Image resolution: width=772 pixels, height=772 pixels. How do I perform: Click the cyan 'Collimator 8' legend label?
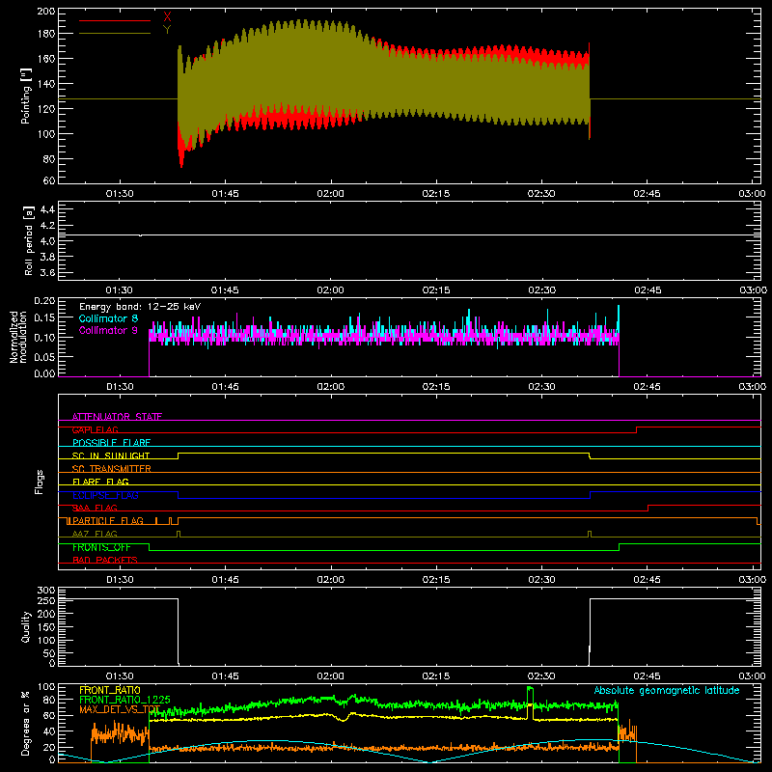108,318
